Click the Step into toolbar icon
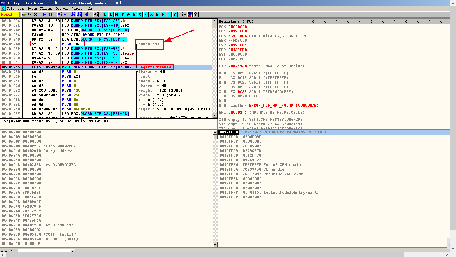 [x=60, y=14]
